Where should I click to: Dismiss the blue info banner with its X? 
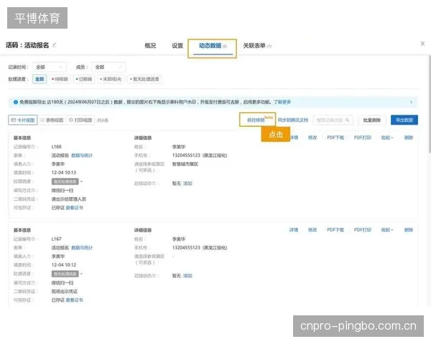pos(411,102)
